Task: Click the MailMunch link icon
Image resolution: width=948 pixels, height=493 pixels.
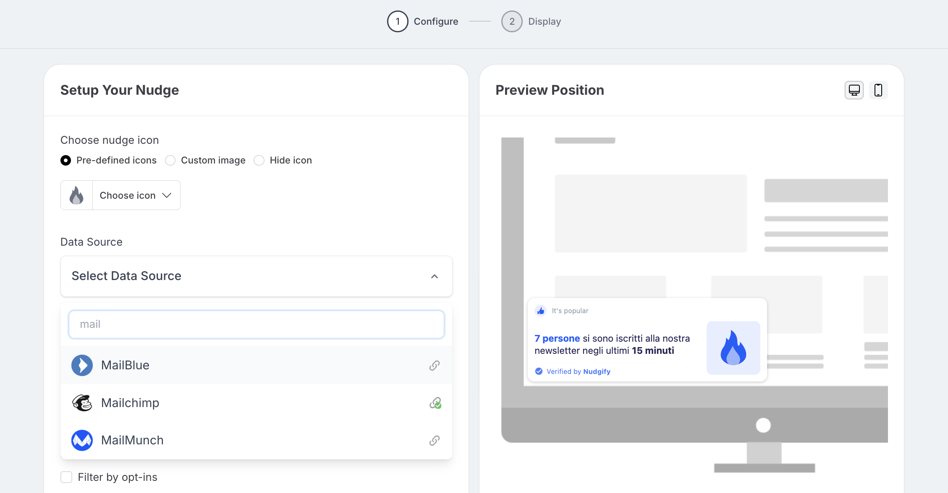Action: tap(434, 441)
